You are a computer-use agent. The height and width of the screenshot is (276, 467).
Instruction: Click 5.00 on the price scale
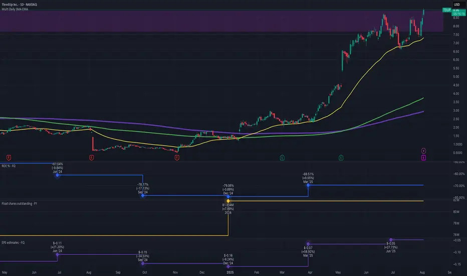click(x=456, y=77)
